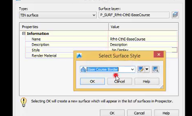This screenshot has width=192, height=116.
Task: Click Help in Select Surface Style dialog
Action: pos(147,81)
